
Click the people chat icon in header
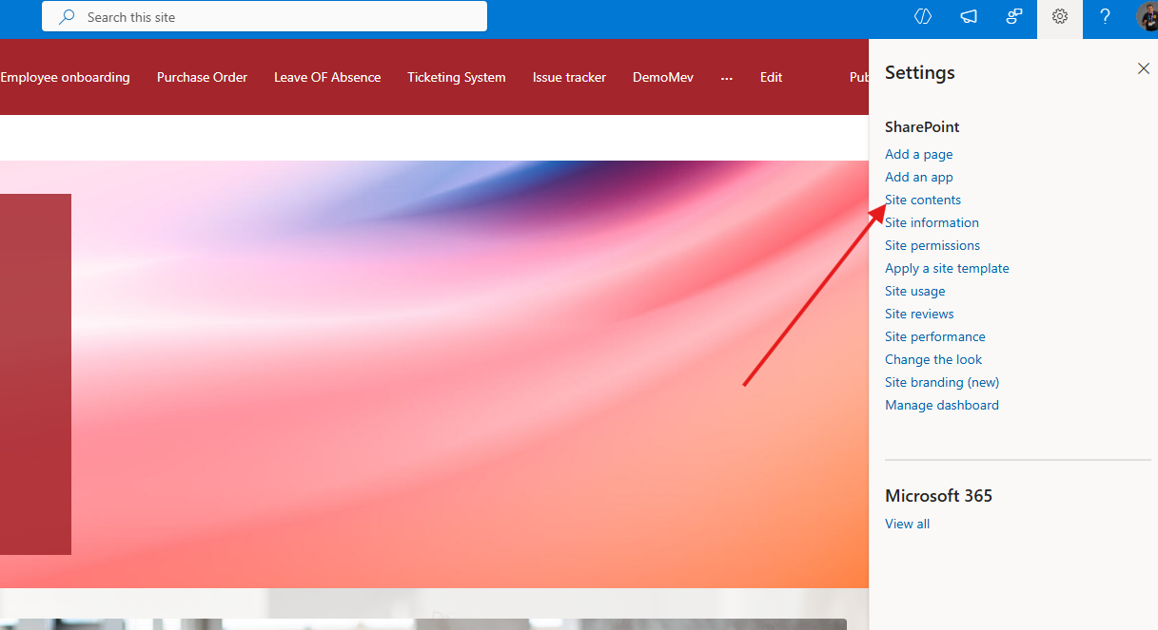1013,17
